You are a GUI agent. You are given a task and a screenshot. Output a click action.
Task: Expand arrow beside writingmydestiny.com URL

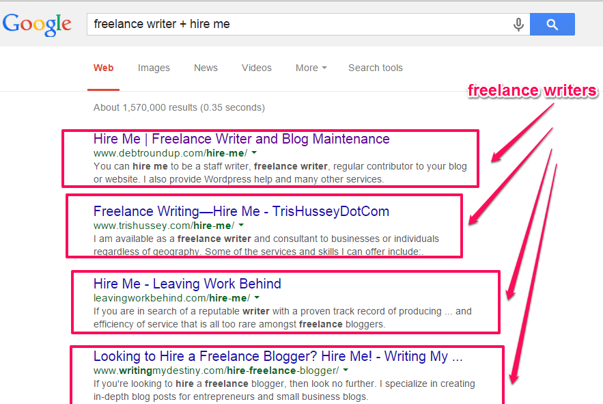point(346,370)
